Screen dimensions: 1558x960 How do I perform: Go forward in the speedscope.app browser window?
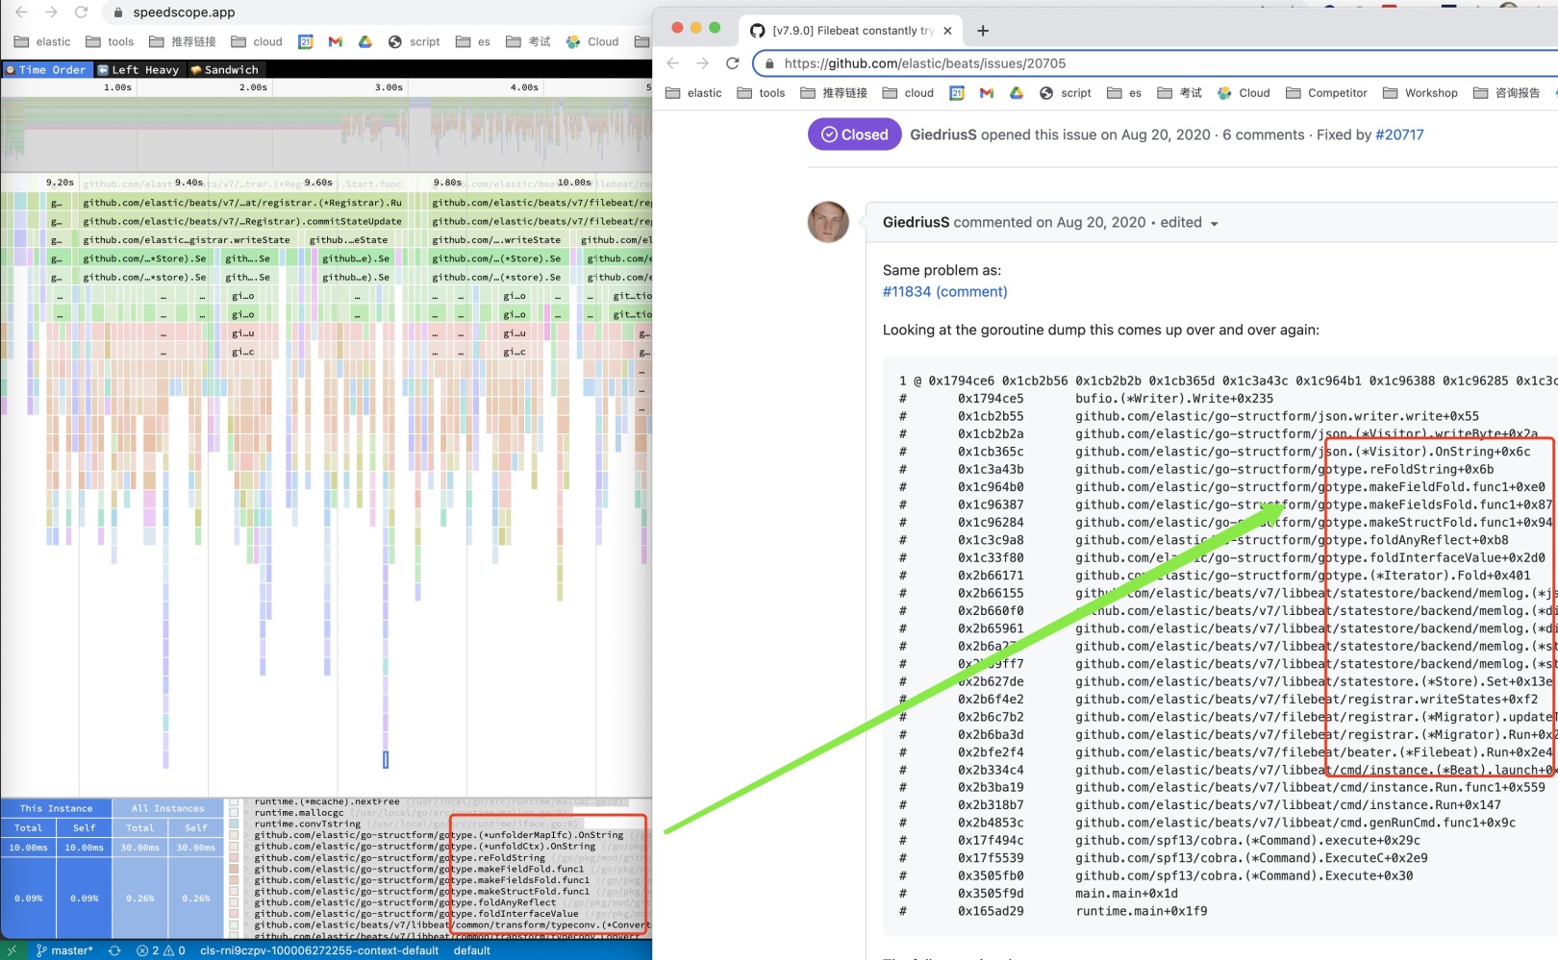click(51, 12)
